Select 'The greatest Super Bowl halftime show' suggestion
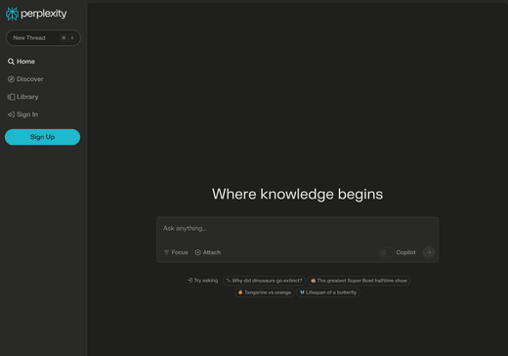 pyautogui.click(x=359, y=281)
